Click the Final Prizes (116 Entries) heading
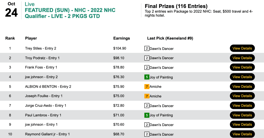 pos(176,6)
